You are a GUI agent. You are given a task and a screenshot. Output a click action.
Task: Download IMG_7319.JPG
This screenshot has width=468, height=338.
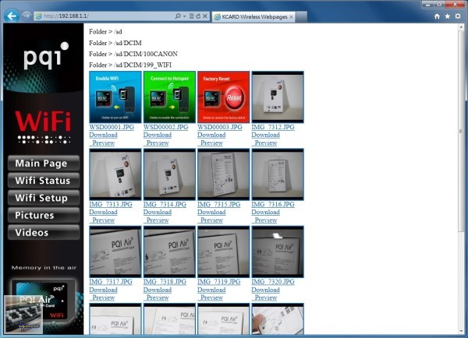(211, 290)
